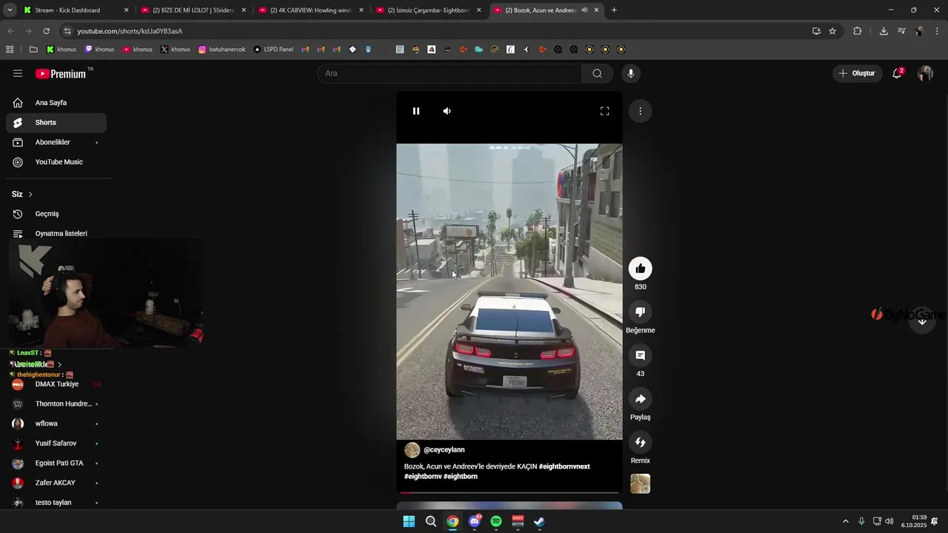
Task: Open batuhanercok Instagram bookmark
Action: pos(222,50)
